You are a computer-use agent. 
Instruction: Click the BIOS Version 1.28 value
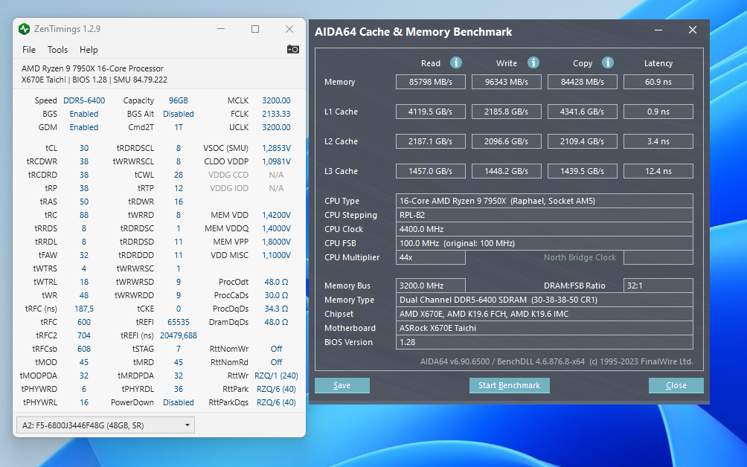click(x=545, y=342)
